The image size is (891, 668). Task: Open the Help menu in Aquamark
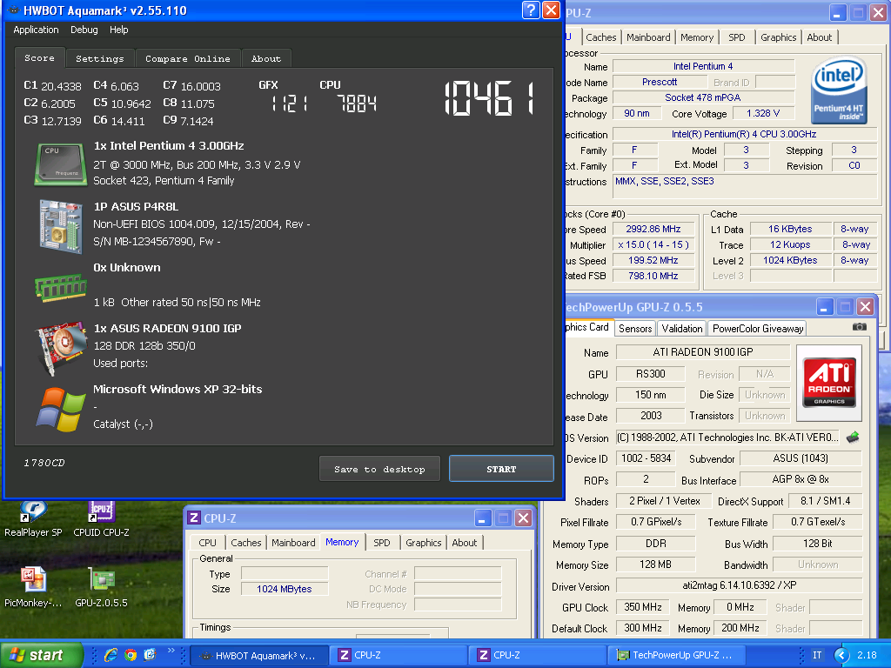pos(118,30)
